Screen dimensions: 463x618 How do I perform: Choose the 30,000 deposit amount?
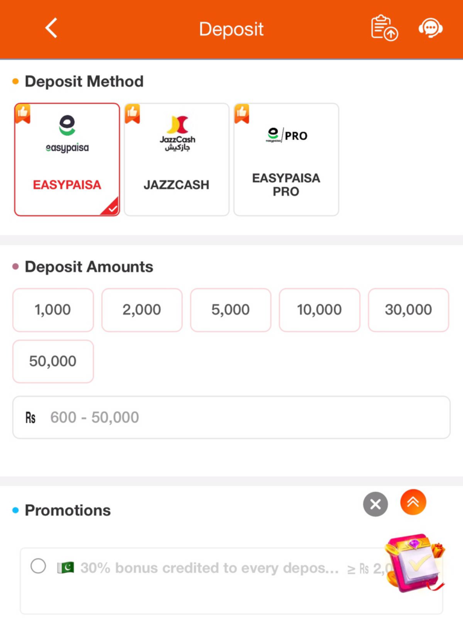tap(408, 310)
